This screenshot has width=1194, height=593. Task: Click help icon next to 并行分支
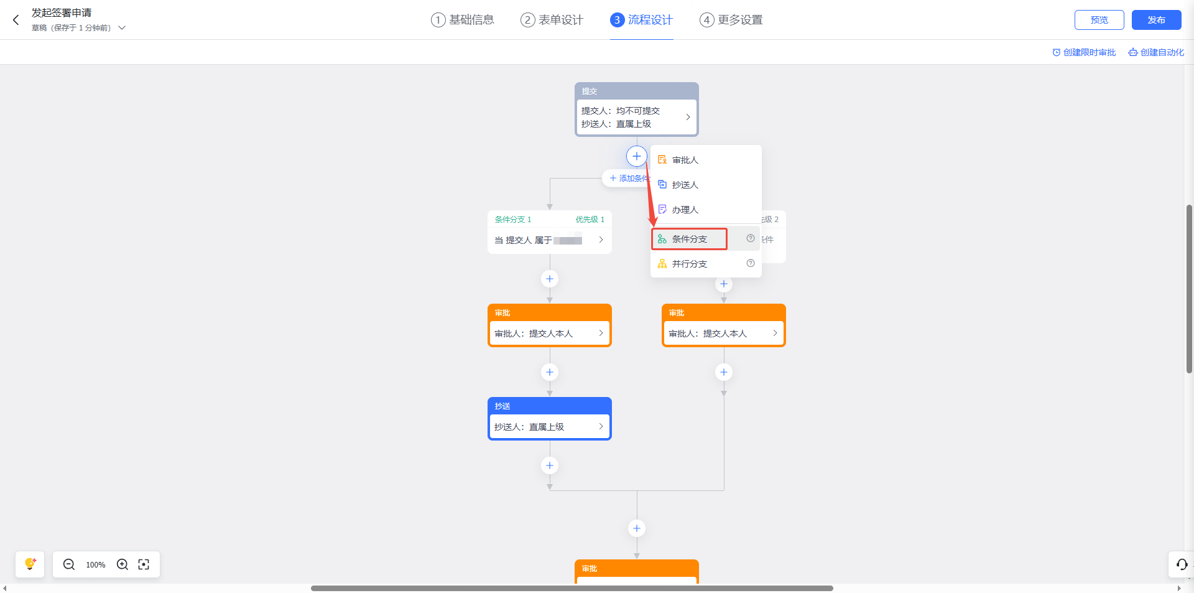(750, 264)
